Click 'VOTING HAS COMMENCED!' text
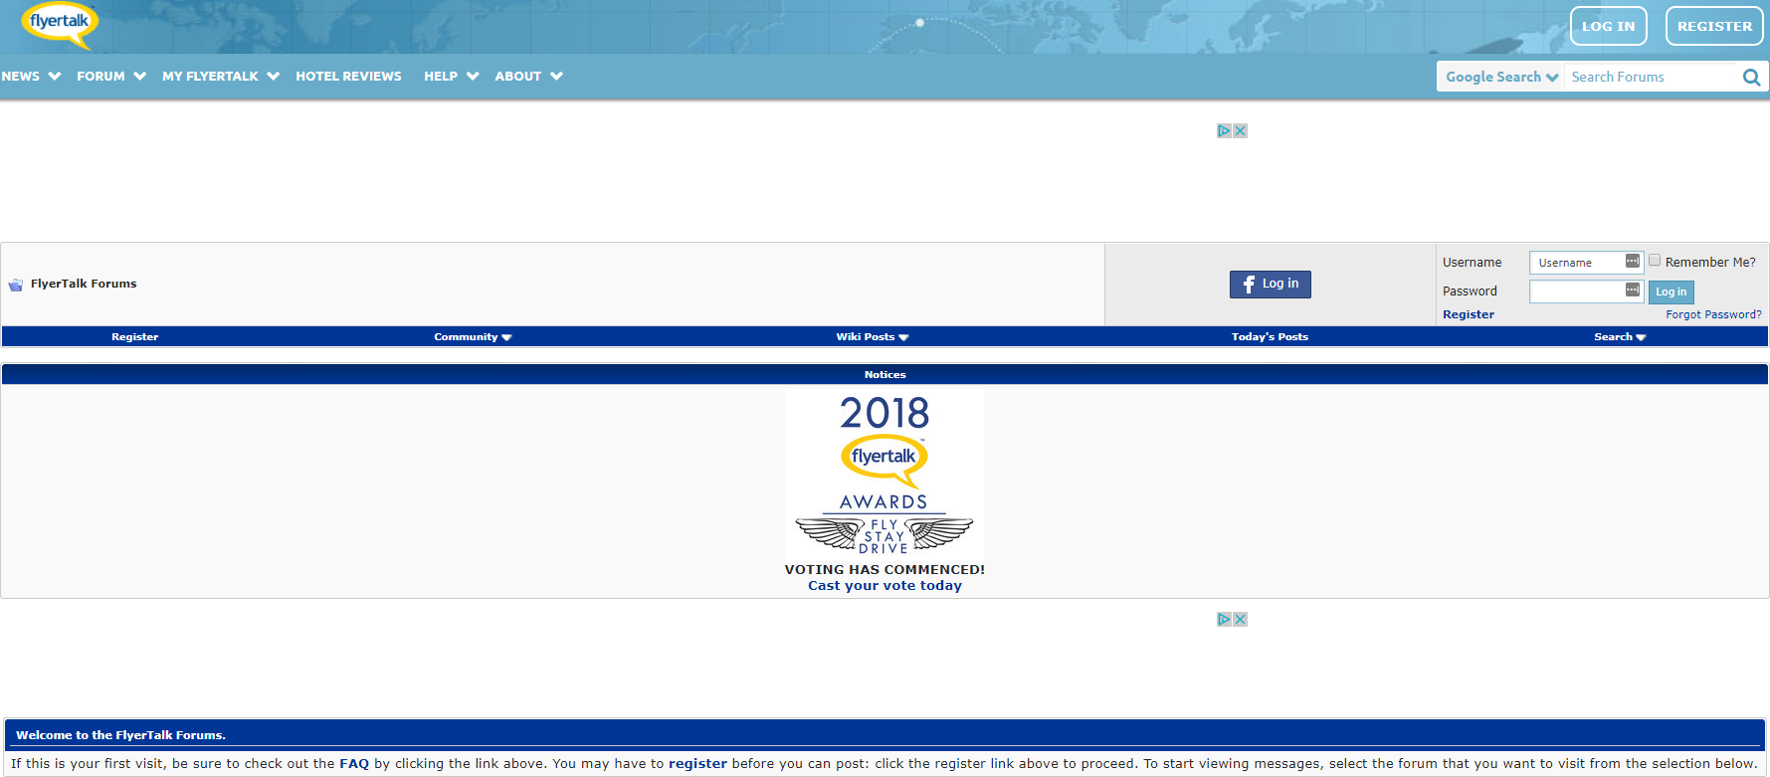 tap(885, 570)
